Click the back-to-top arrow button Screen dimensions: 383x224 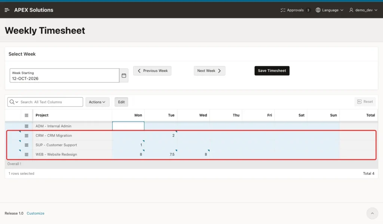point(372,213)
